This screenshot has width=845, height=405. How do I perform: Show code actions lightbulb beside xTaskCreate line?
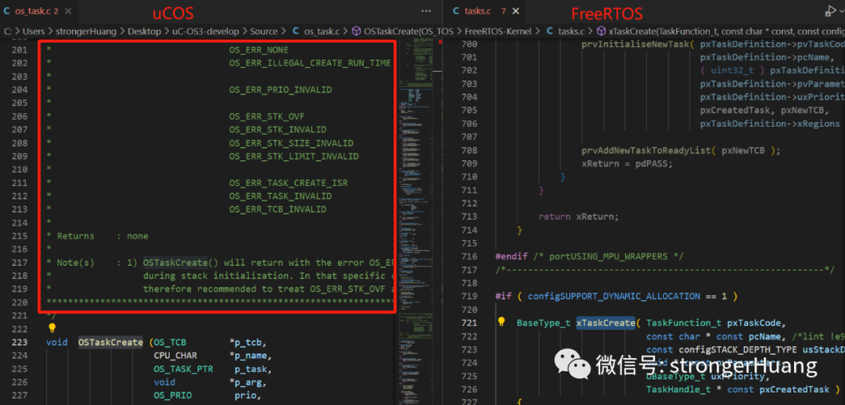coord(502,322)
